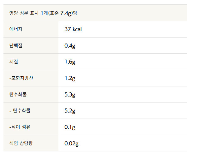Select the -포화지방산 row label
The width and height of the screenshot is (197, 158).
click(x=21, y=78)
